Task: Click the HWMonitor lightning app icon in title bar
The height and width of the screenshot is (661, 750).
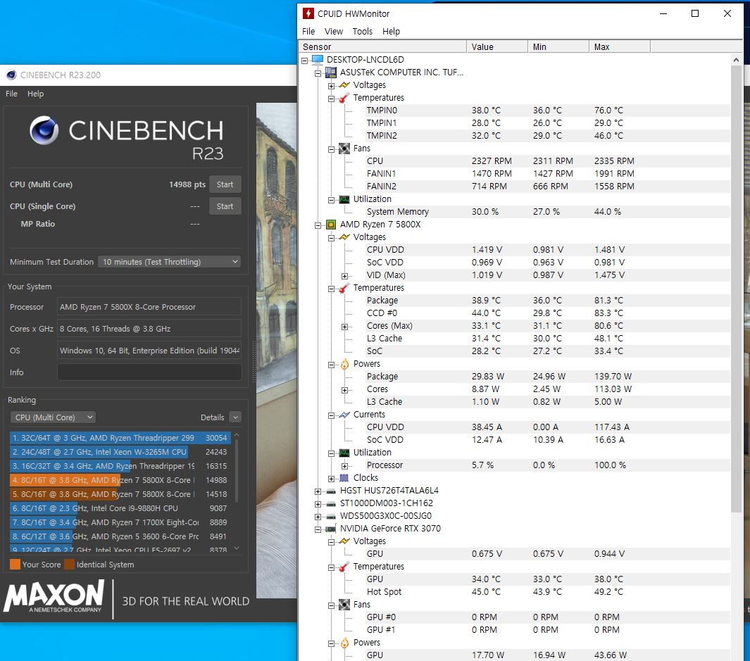Action: (x=308, y=13)
